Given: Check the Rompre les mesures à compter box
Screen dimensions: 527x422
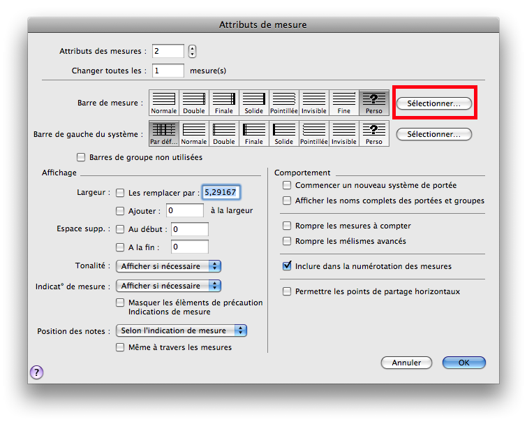Looking at the screenshot, I should [287, 226].
